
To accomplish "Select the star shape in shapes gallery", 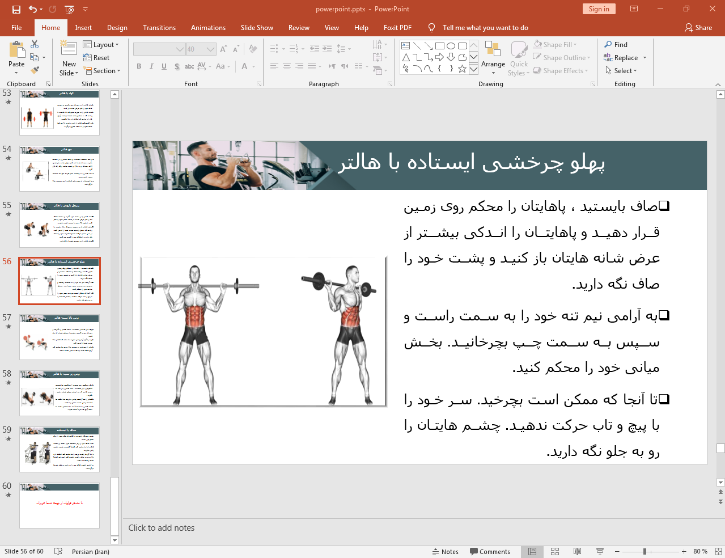I will [462, 69].
